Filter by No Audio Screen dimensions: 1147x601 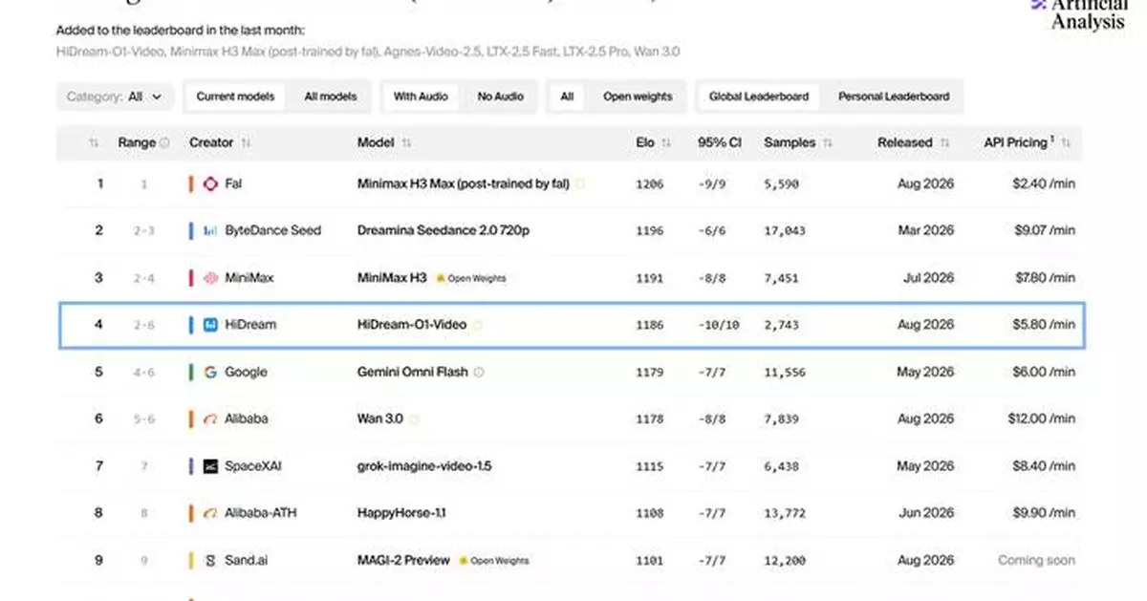(501, 97)
